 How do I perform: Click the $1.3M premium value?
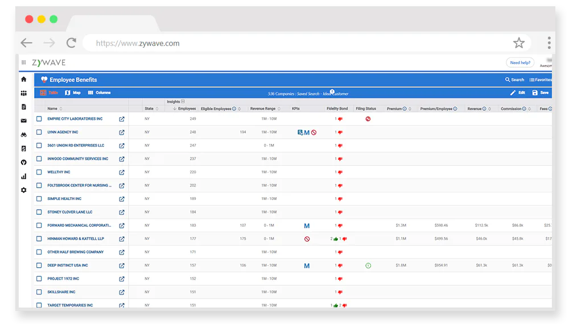tap(401, 226)
